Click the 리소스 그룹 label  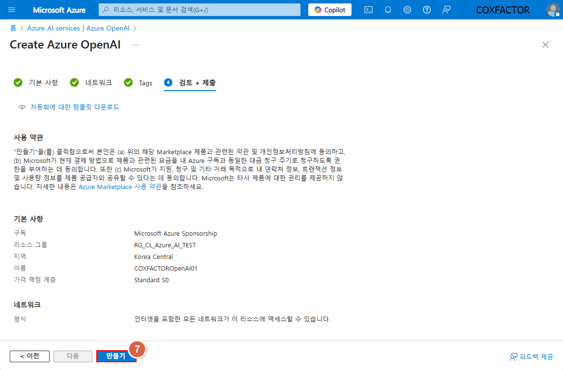pos(31,245)
